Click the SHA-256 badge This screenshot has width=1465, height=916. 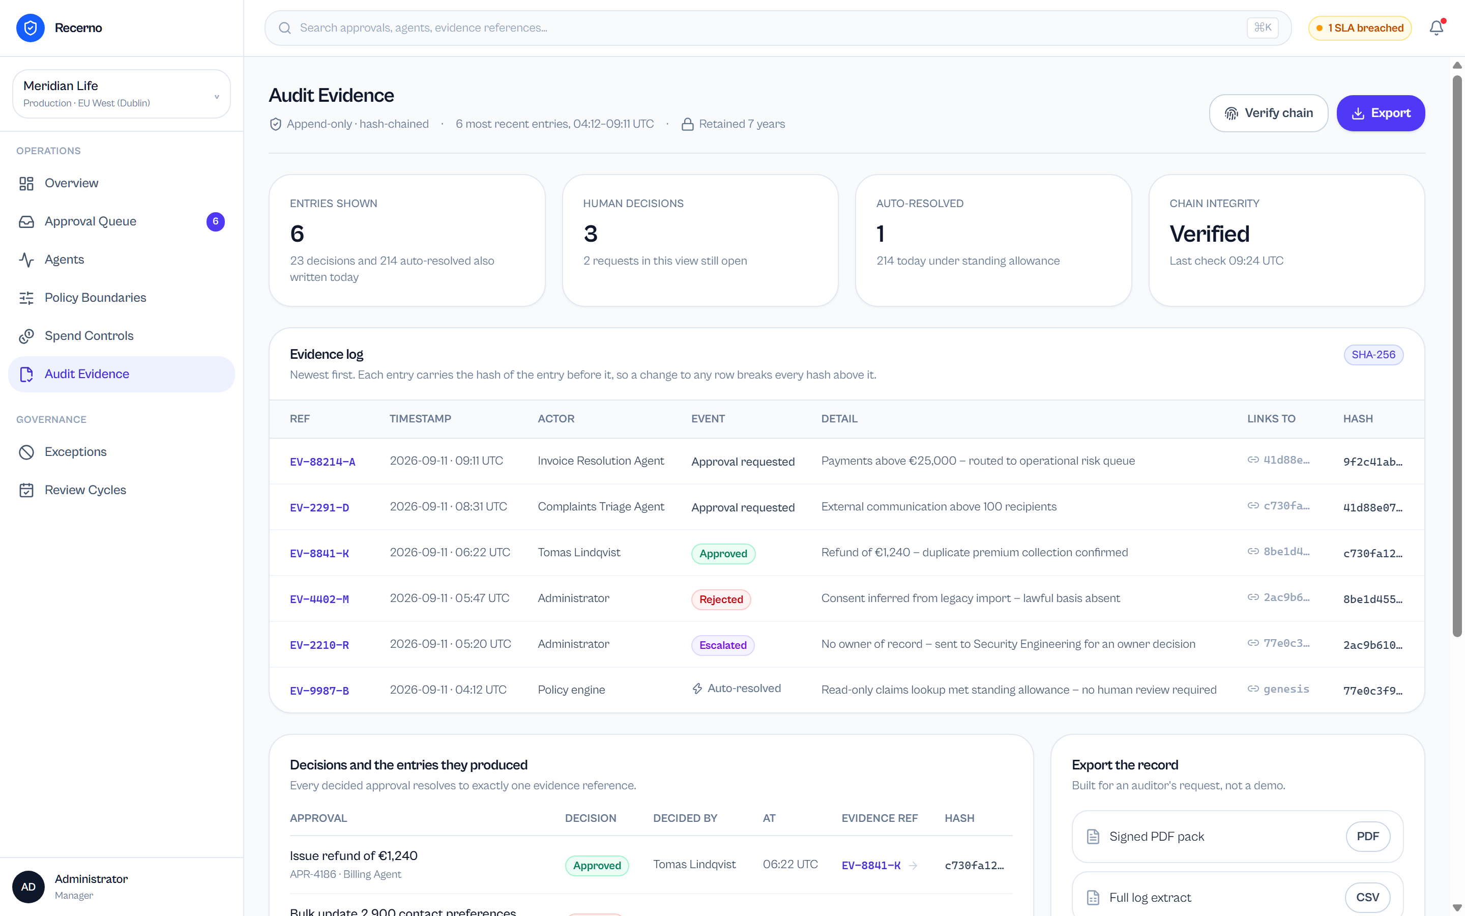pyautogui.click(x=1373, y=355)
